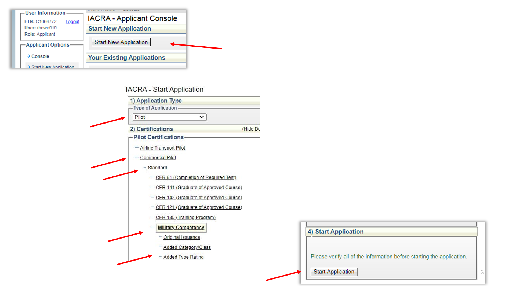
Task: Click the arrow icon beside Console
Action: click(x=28, y=56)
